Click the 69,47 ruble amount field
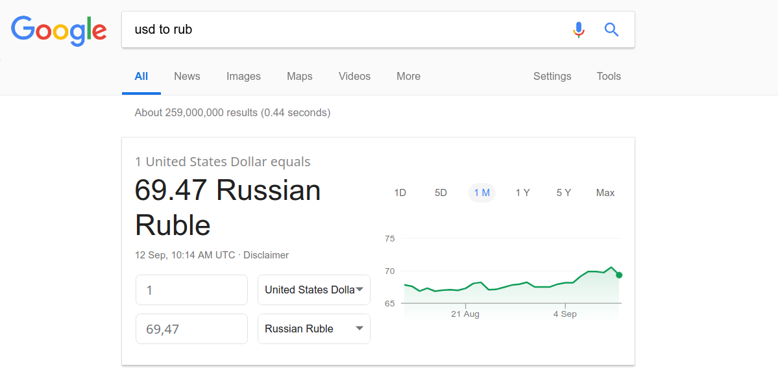This screenshot has height=372, width=778. point(191,329)
